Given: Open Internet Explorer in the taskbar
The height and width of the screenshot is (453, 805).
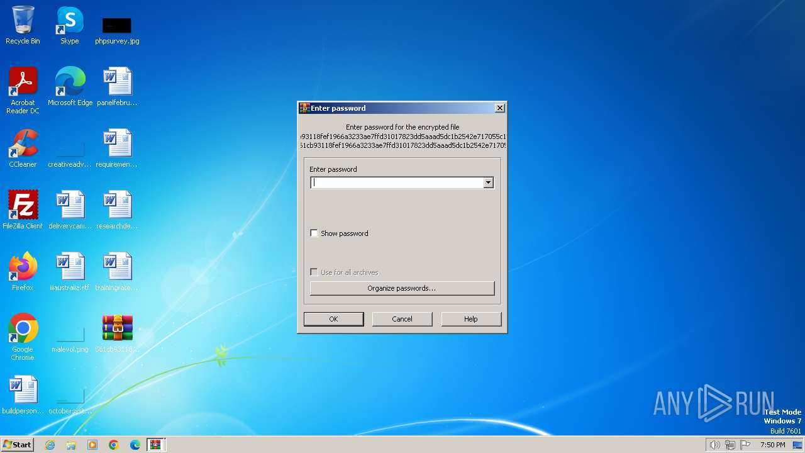Looking at the screenshot, I should click(x=50, y=445).
